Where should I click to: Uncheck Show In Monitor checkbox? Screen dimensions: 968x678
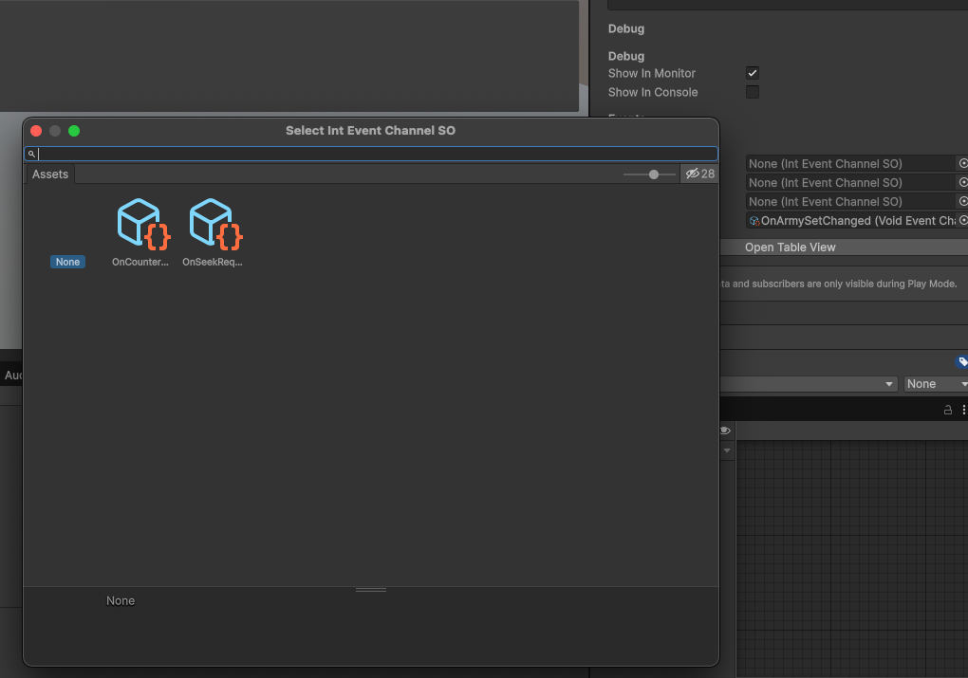[x=753, y=73]
